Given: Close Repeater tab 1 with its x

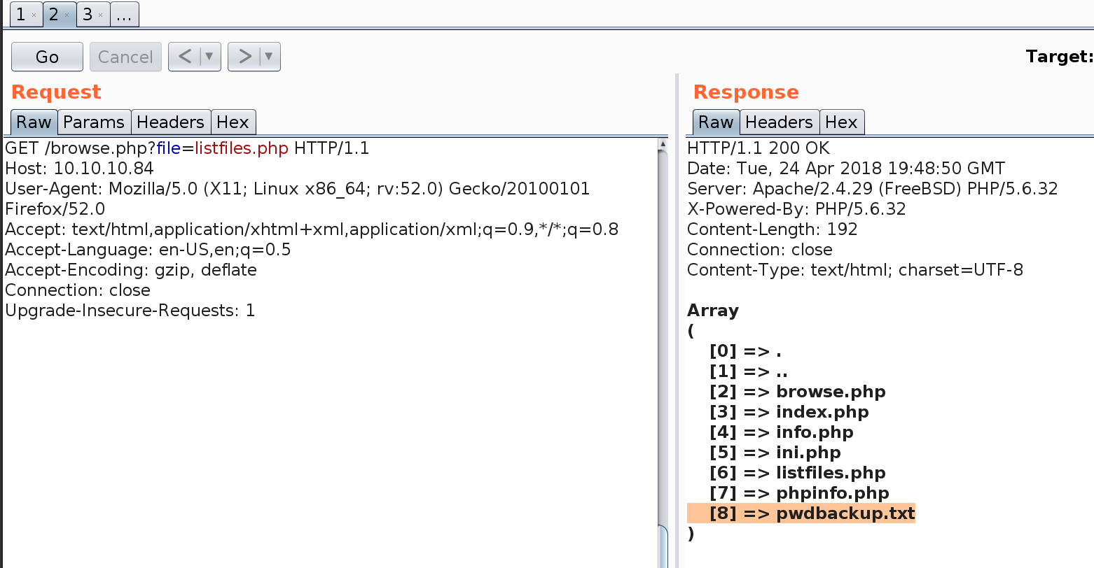Looking at the screenshot, I should pyautogui.click(x=34, y=15).
